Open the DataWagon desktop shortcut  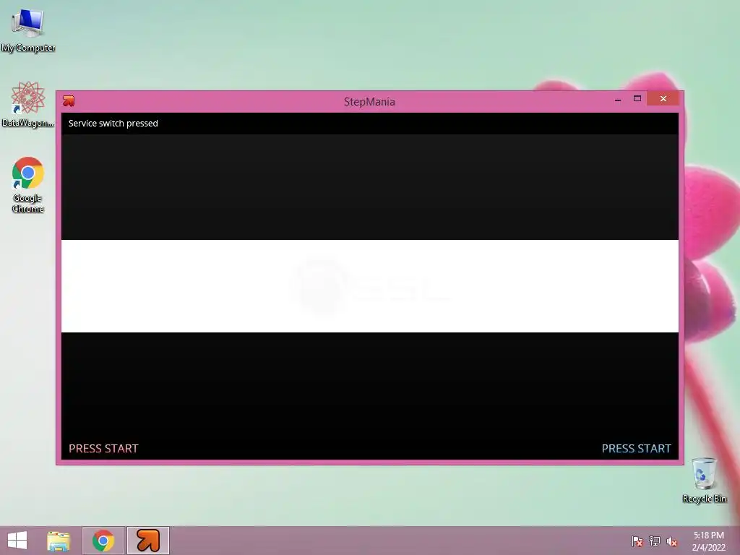coord(28,104)
